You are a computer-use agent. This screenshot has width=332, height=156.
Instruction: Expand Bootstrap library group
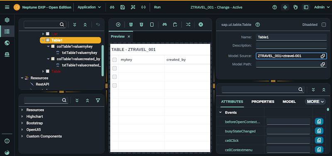(22, 123)
